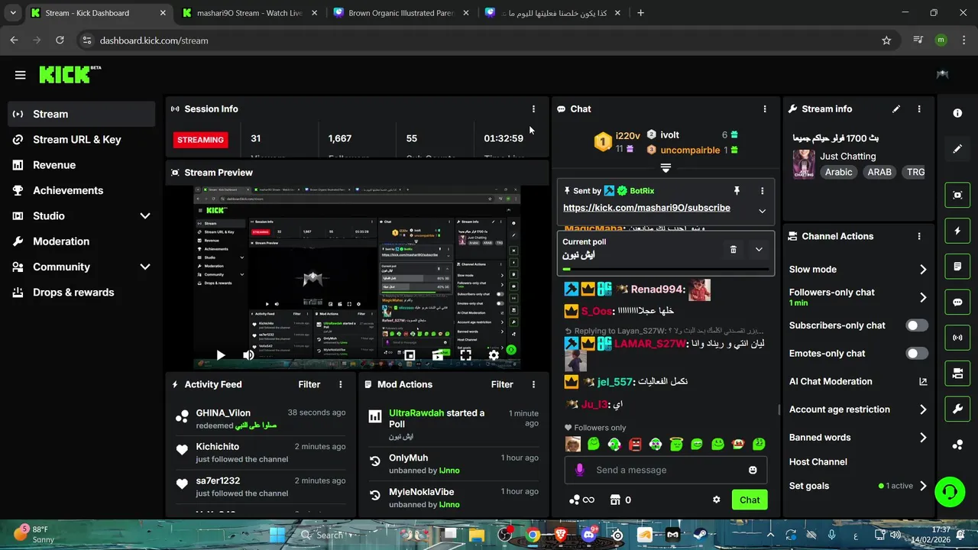Open the green headset support button
Image resolution: width=978 pixels, height=550 pixels.
pyautogui.click(x=950, y=490)
